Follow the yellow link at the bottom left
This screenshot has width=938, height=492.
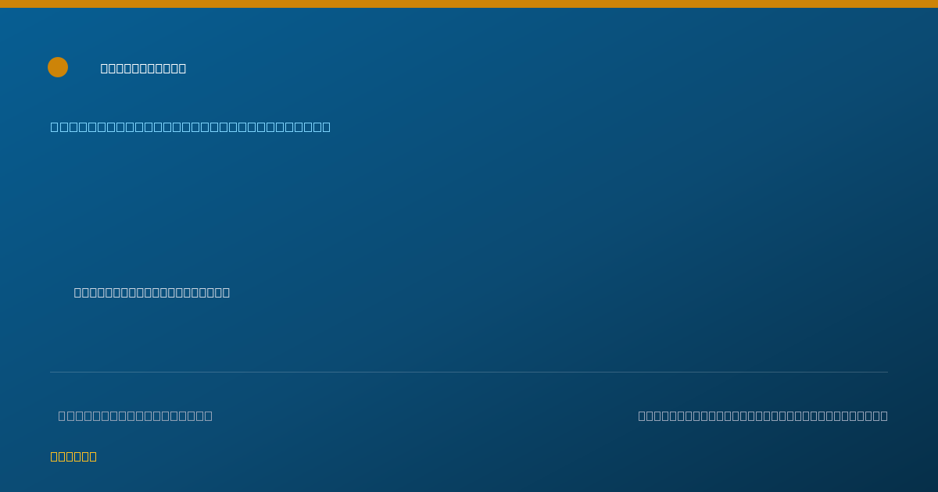pos(73,456)
